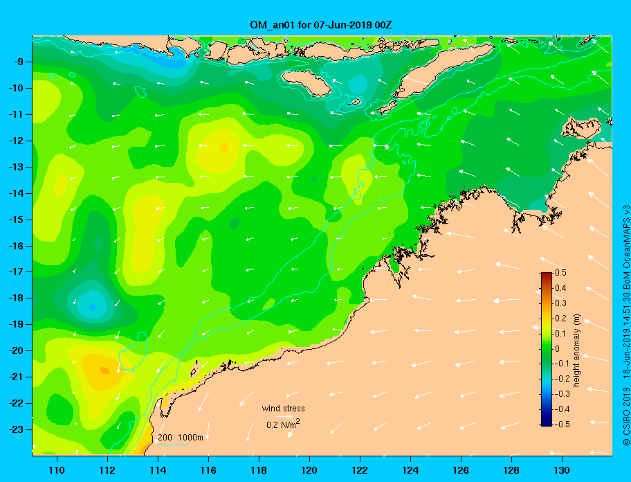Click the longitude label 122
This screenshot has width=631, height=482.
pos(360,470)
